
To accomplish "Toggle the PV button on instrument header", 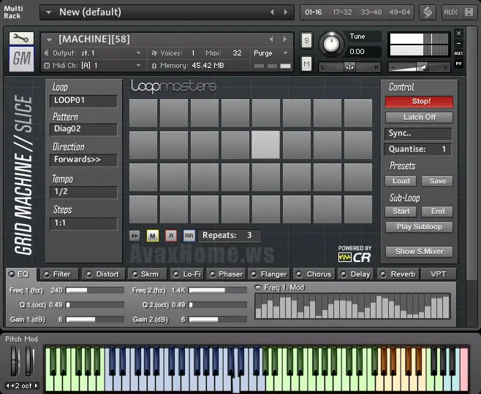I will click(x=458, y=63).
